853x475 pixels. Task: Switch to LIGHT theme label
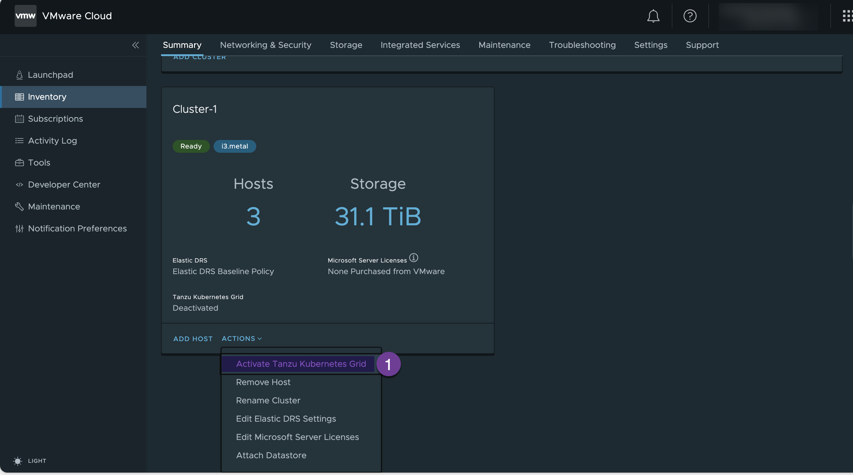[x=37, y=461]
